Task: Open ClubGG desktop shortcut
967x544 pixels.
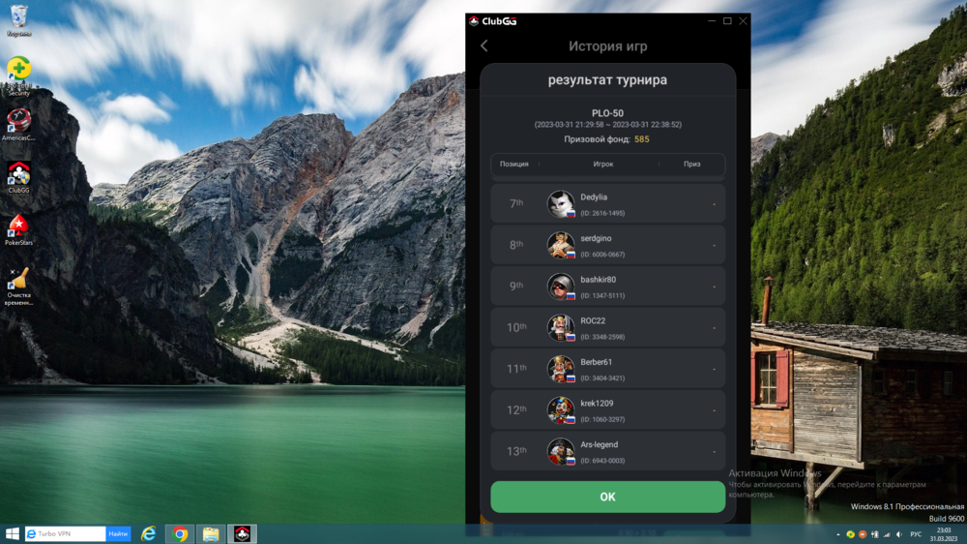Action: point(18,175)
